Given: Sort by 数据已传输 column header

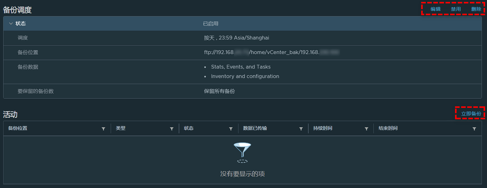Looking at the screenshot, I should pos(255,128).
